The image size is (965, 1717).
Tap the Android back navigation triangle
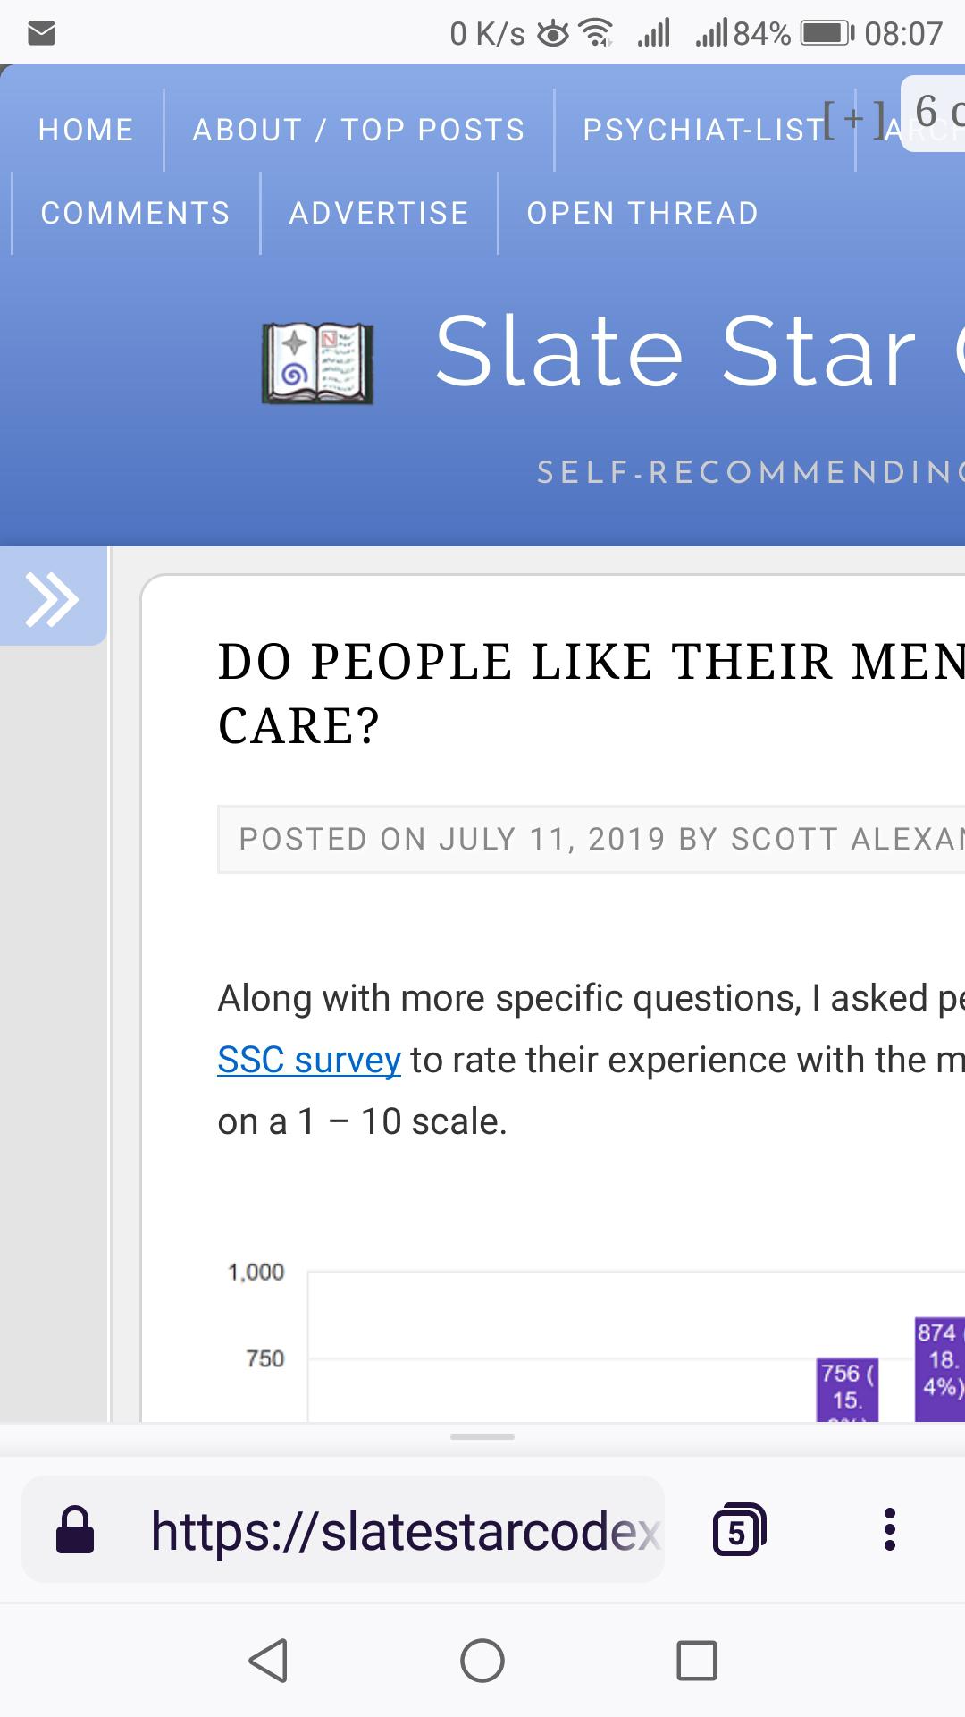[x=268, y=1661]
